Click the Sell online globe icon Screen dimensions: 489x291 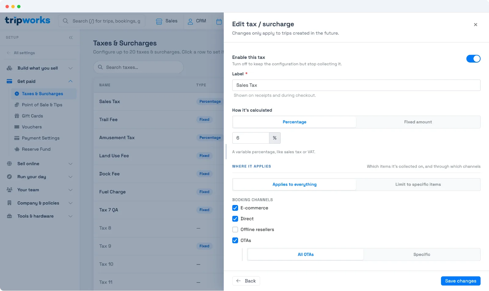pyautogui.click(x=9, y=164)
